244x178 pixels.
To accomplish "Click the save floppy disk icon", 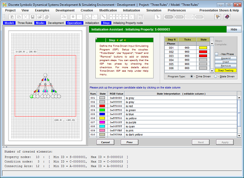I will [33, 17].
